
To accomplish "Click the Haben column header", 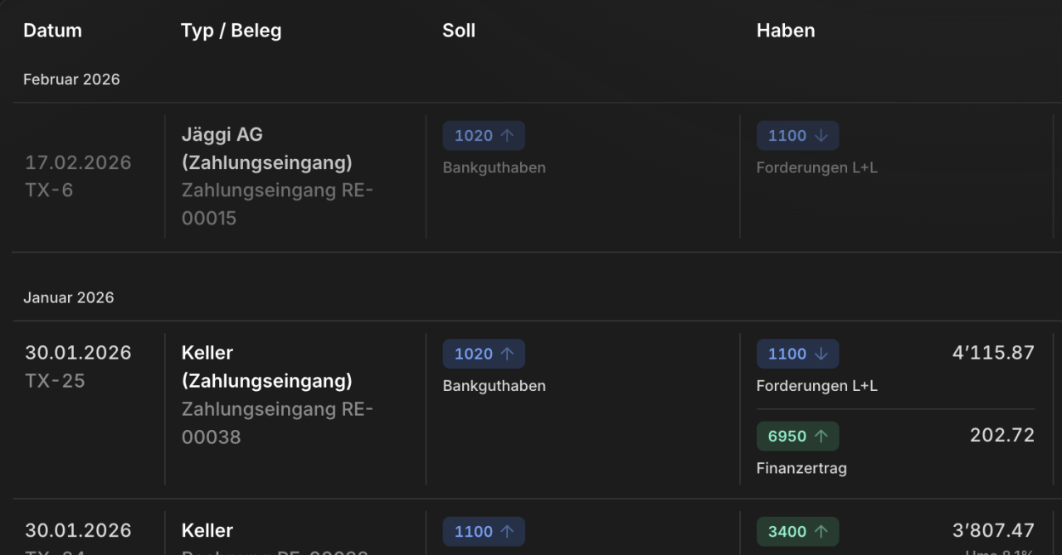I will (786, 31).
